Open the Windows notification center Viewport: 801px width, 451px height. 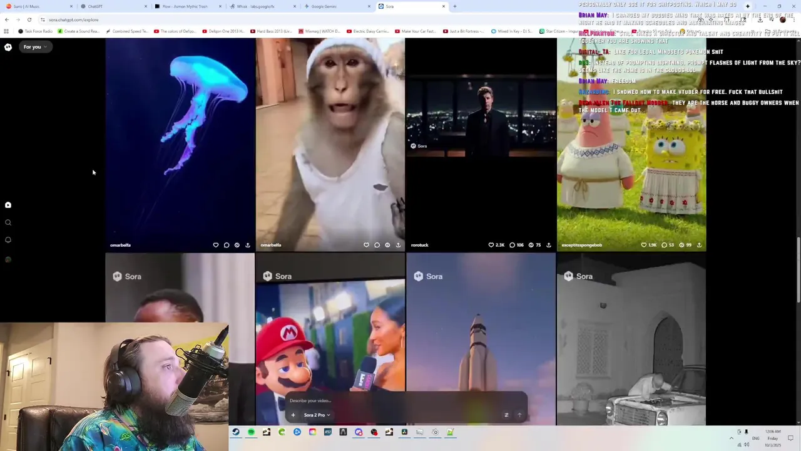pos(791,438)
